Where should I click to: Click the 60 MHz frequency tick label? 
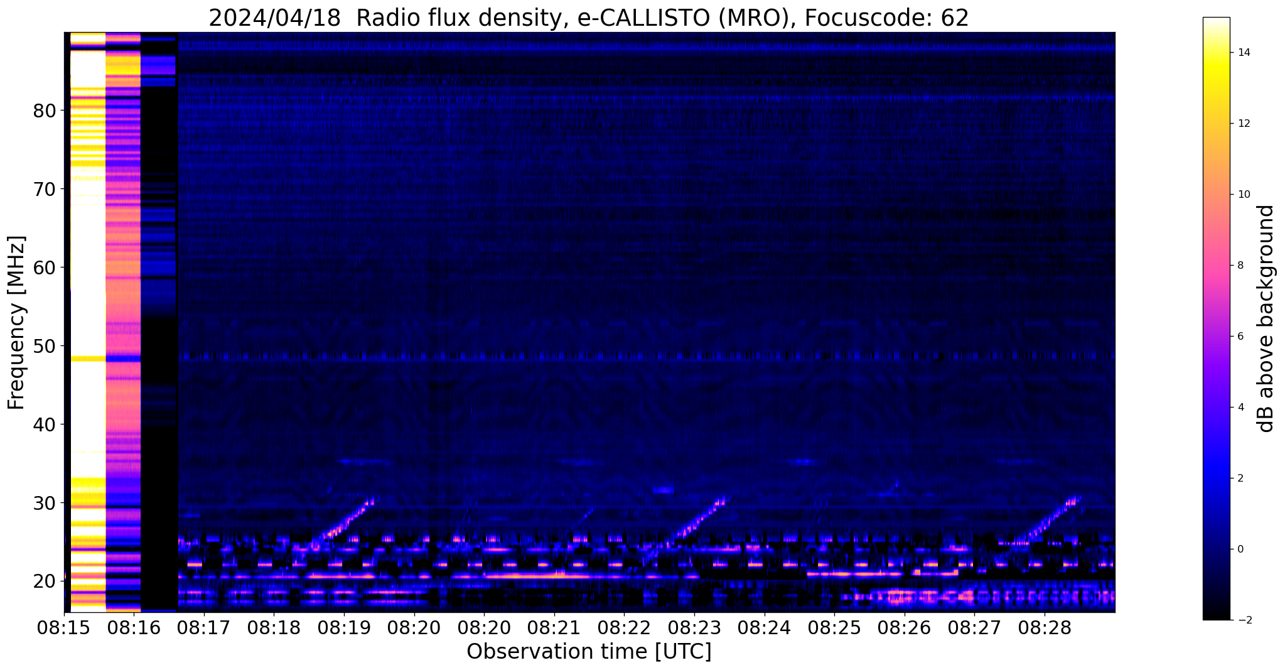[45, 267]
